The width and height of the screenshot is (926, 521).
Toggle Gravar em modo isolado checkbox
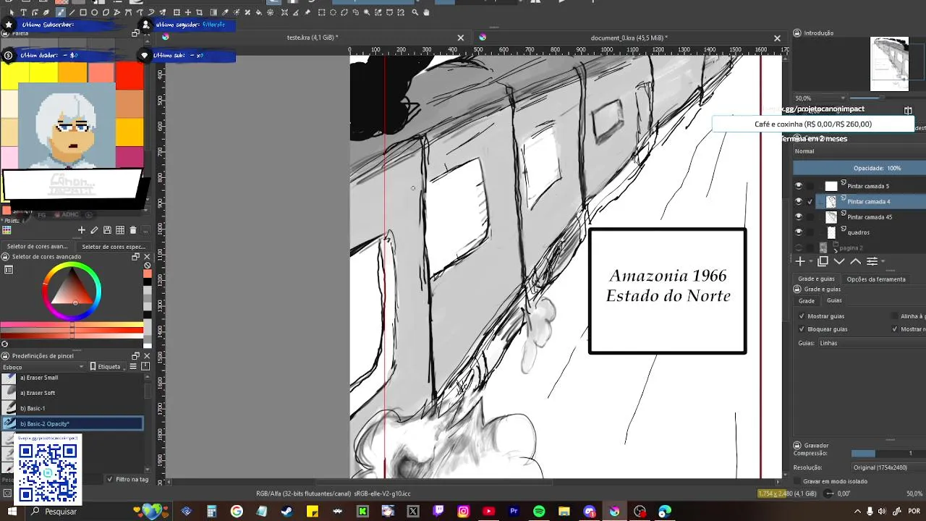coord(797,481)
